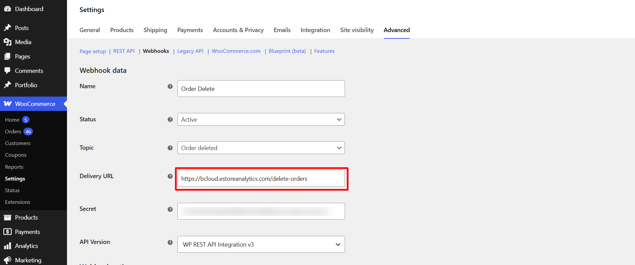The width and height of the screenshot is (635, 265).
Task: Open WooCommerce Home in sidebar
Action: click(12, 120)
